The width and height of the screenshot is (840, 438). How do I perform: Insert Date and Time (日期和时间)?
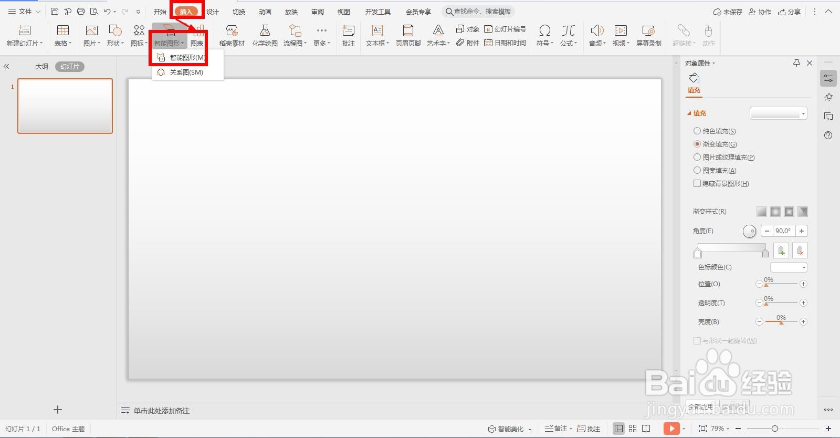coord(505,43)
